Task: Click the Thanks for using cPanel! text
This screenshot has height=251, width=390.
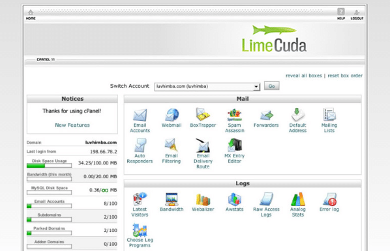Action: coord(72,111)
